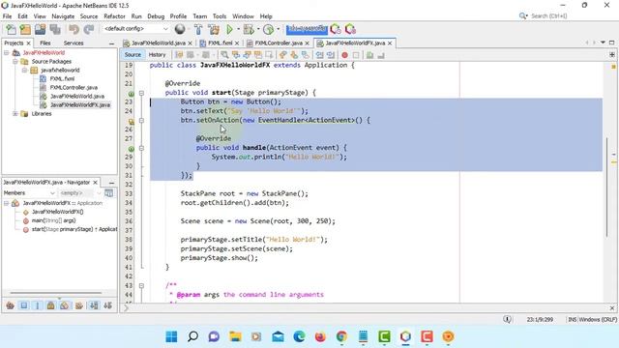
Task: Switch to Source view
Action: point(133,55)
